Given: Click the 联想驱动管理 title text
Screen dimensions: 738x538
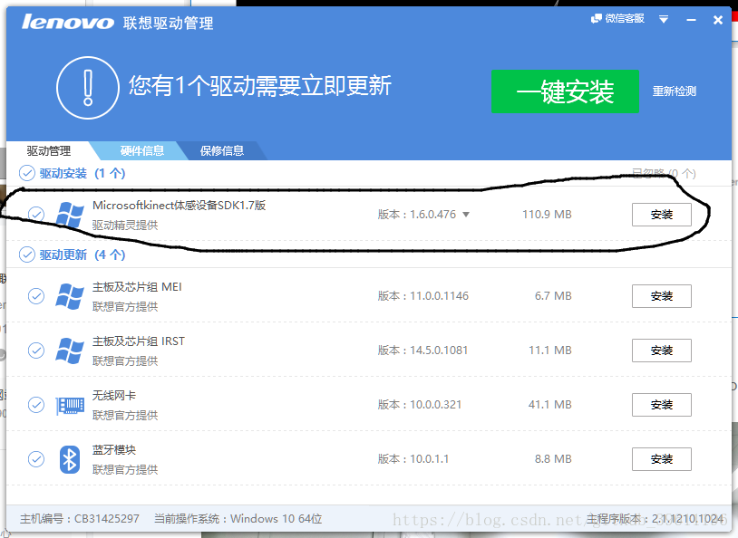Looking at the screenshot, I should pyautogui.click(x=168, y=23).
